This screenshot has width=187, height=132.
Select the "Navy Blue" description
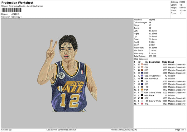(x=154, y=78)
